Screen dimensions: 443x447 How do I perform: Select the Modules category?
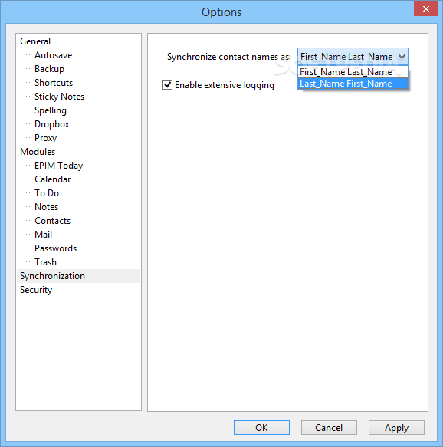[x=38, y=152]
